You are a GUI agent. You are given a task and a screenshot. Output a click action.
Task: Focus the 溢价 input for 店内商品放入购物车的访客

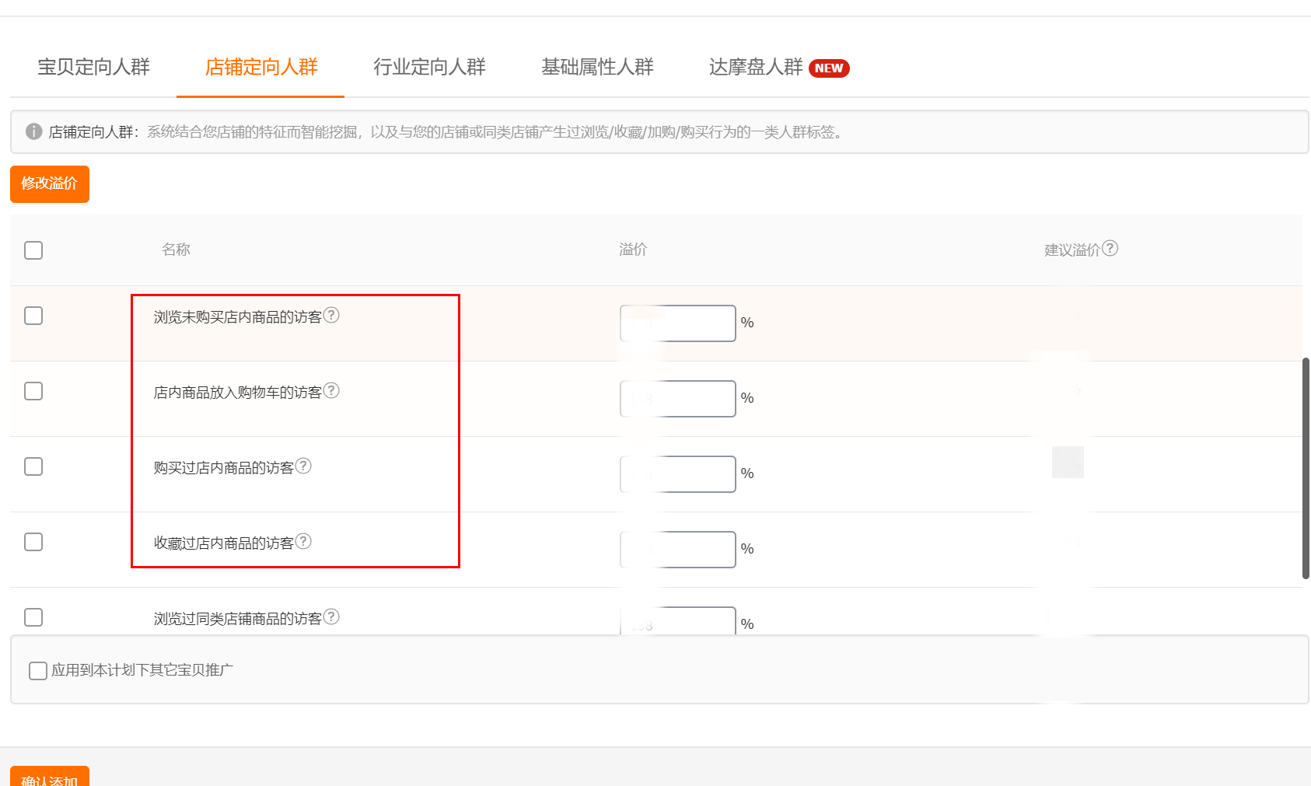[677, 399]
